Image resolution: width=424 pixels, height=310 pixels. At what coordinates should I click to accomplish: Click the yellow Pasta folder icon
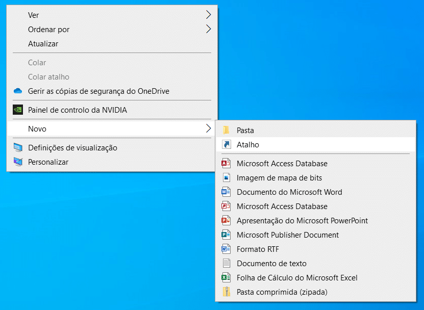pyautogui.click(x=226, y=130)
